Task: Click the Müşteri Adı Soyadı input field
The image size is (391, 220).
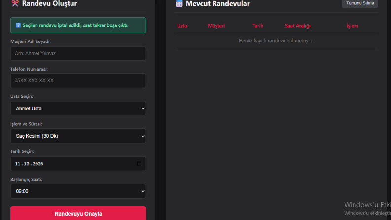Action: tap(78, 53)
